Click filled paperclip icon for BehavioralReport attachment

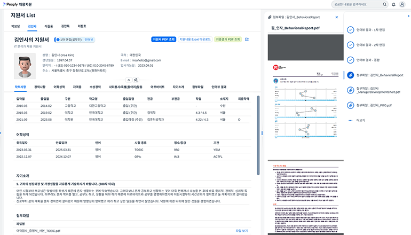click(351, 75)
